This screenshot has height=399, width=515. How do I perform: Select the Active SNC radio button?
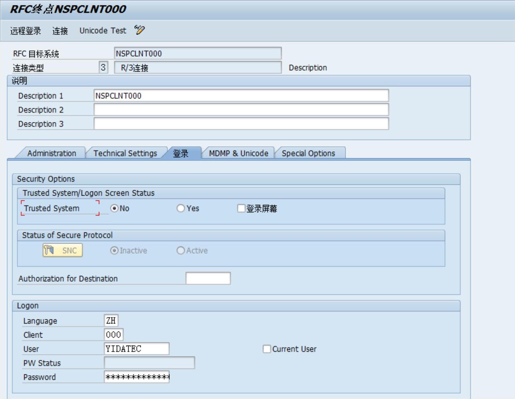(x=181, y=251)
